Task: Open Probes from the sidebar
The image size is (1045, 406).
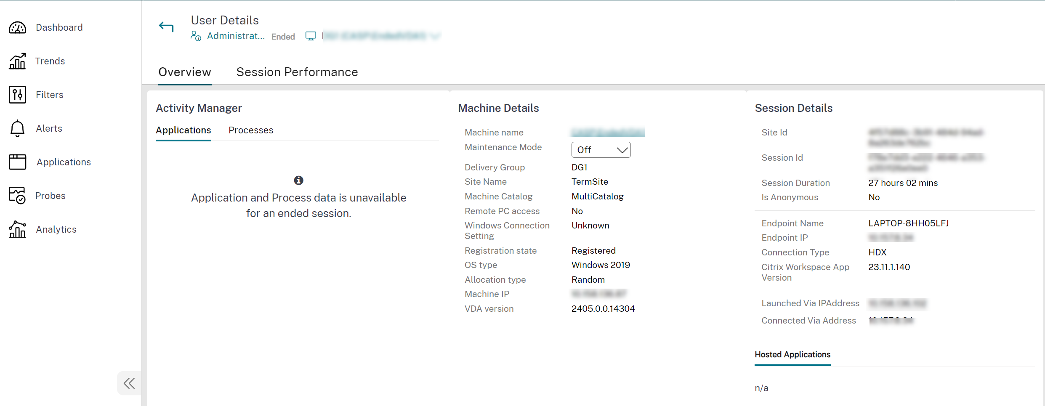Action: pos(17,195)
